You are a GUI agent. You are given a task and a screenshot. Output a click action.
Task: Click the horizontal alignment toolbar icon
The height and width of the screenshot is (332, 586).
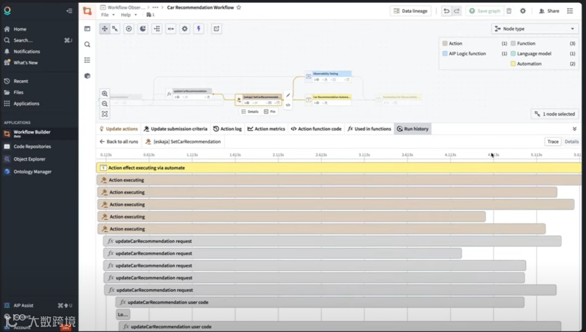[171, 29]
